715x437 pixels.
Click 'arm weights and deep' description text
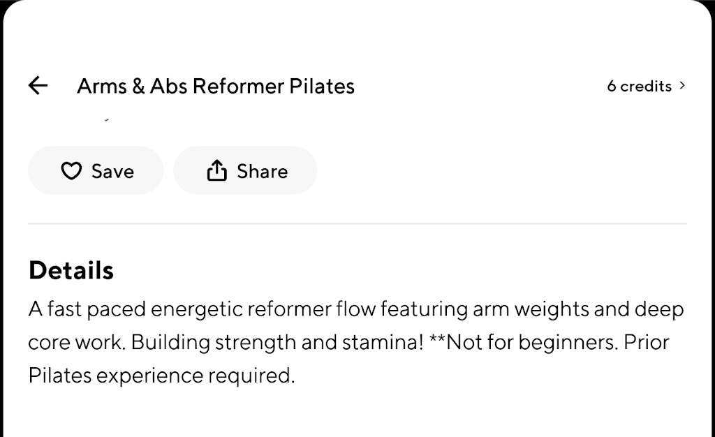[578, 309]
